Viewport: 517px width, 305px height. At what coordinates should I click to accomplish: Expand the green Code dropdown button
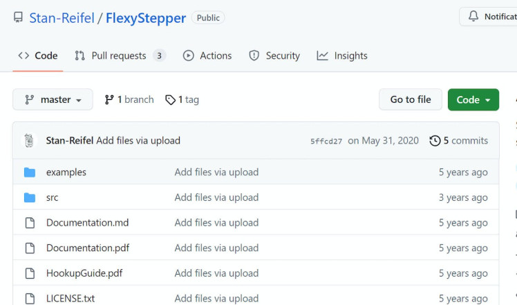[x=473, y=100]
